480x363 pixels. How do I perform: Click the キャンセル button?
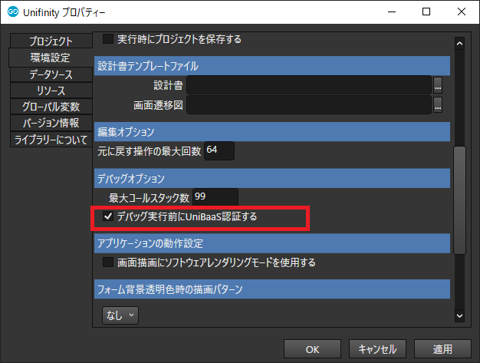378,348
